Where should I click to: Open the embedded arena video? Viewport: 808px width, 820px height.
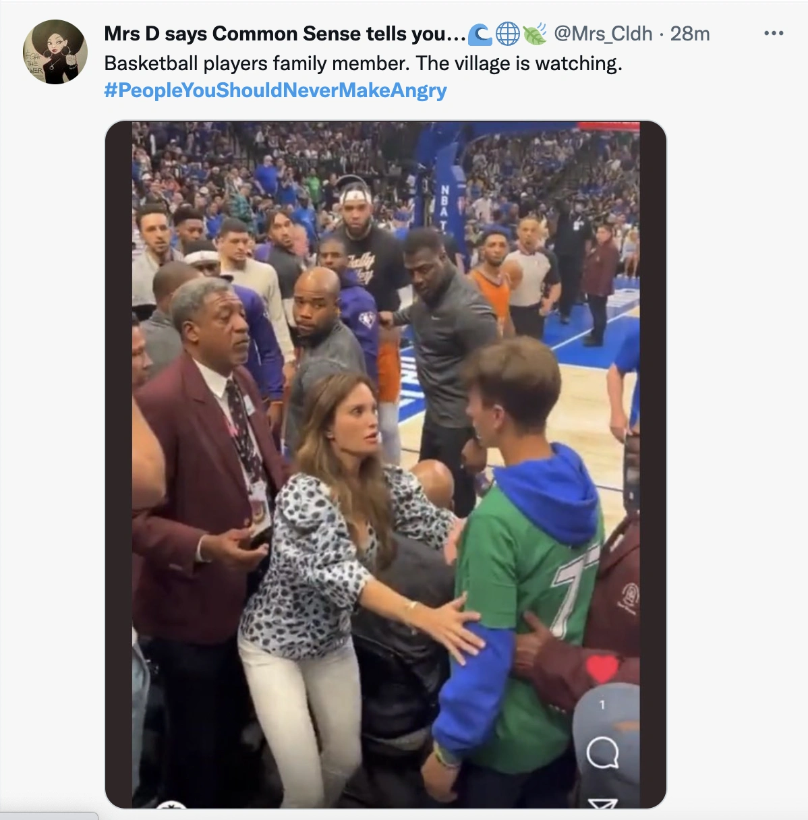tap(385, 405)
